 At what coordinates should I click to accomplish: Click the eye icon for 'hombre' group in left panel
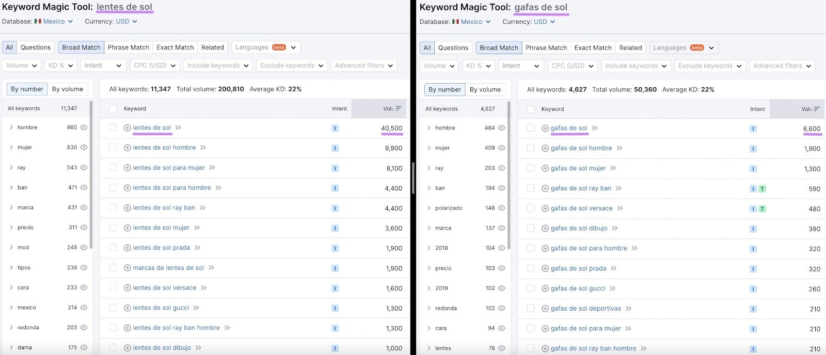(84, 127)
